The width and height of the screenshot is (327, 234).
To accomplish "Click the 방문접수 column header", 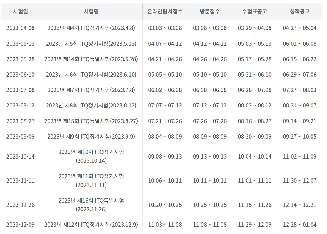I will 210,11.
